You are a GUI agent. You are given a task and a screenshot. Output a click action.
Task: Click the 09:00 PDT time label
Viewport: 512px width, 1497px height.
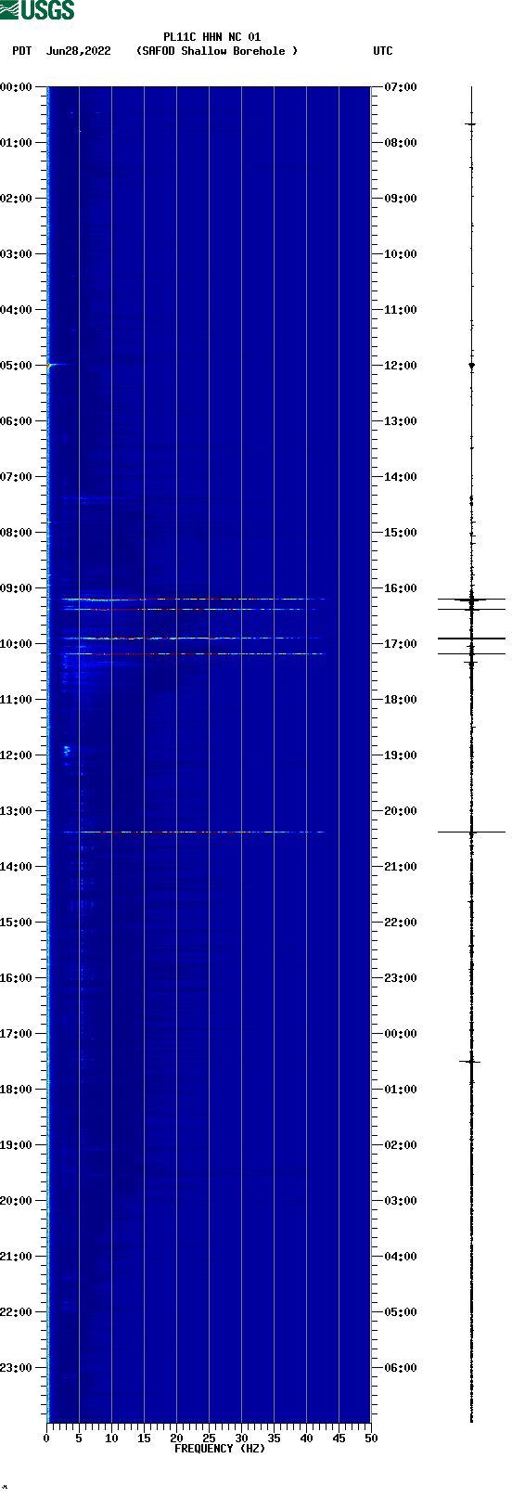point(16,588)
